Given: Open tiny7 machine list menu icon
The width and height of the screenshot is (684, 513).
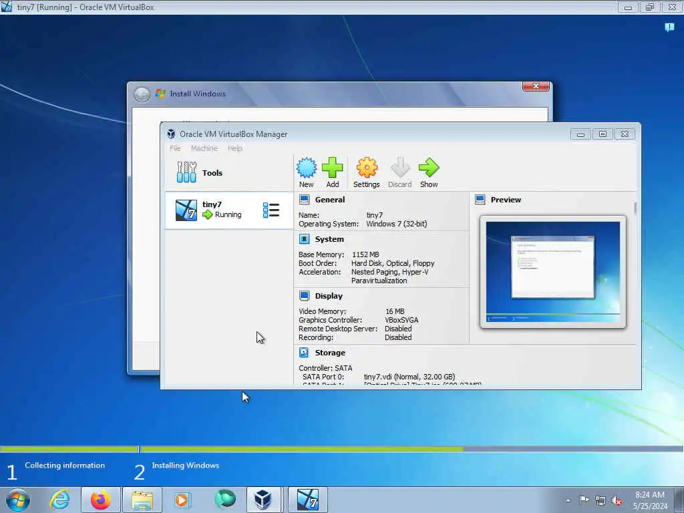Looking at the screenshot, I should 271,210.
